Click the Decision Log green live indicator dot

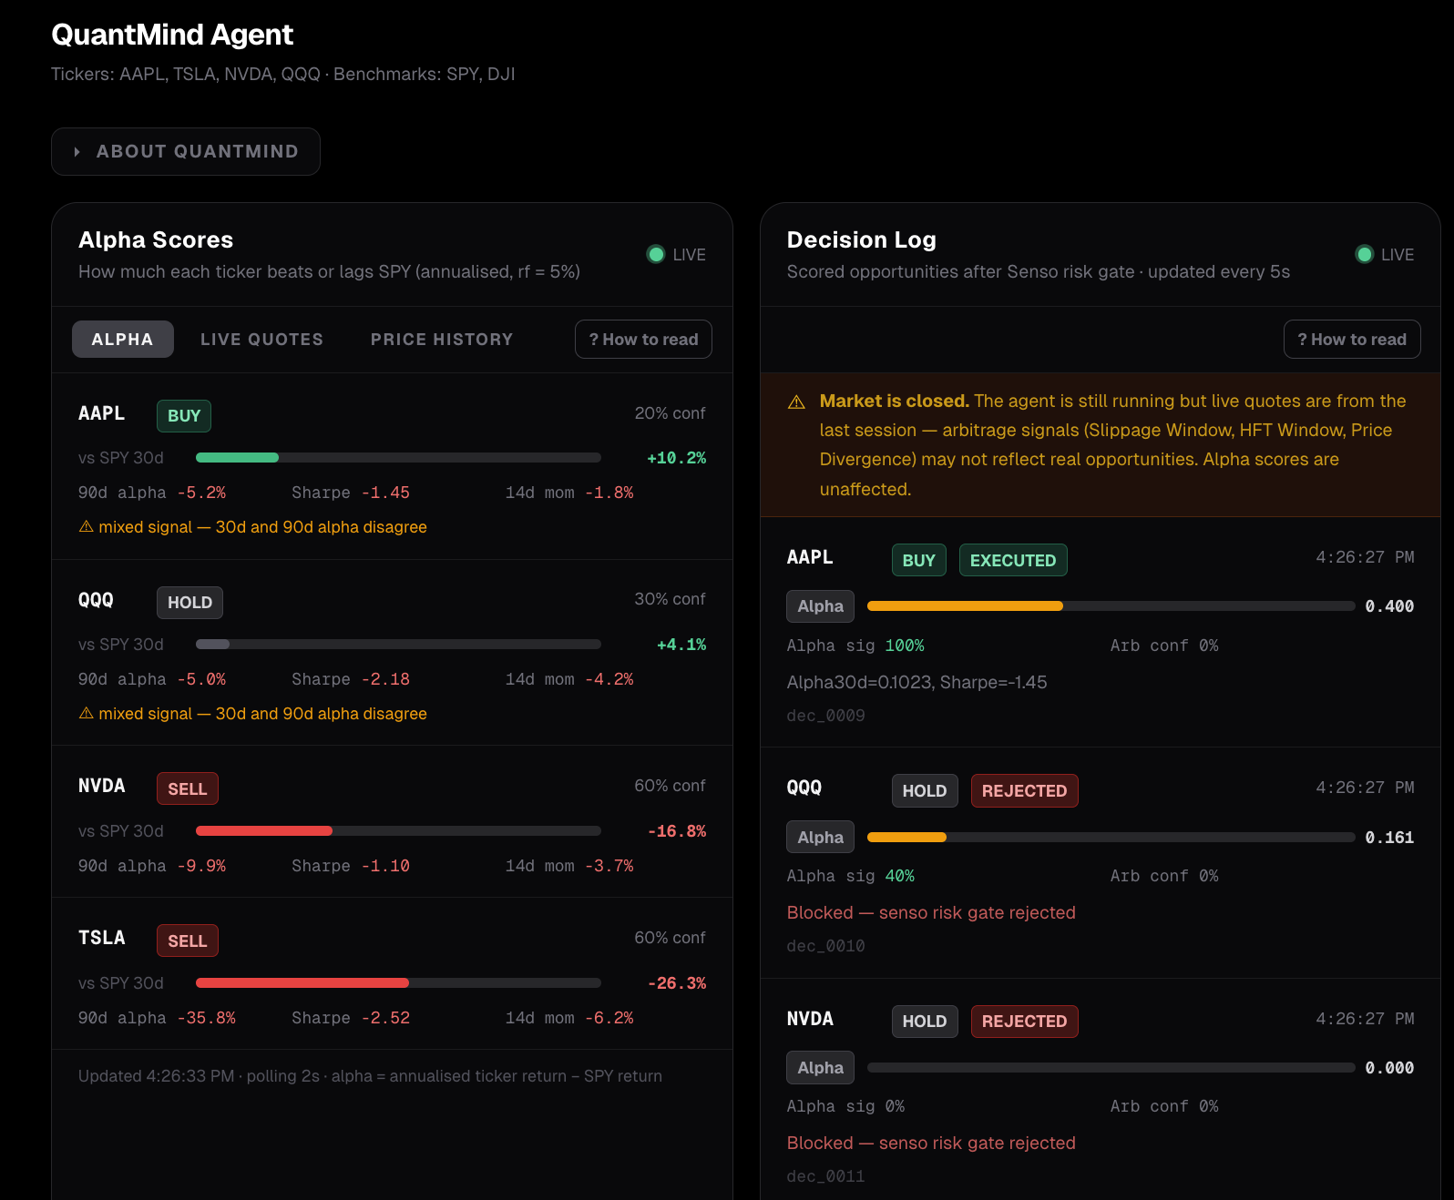1364,254
